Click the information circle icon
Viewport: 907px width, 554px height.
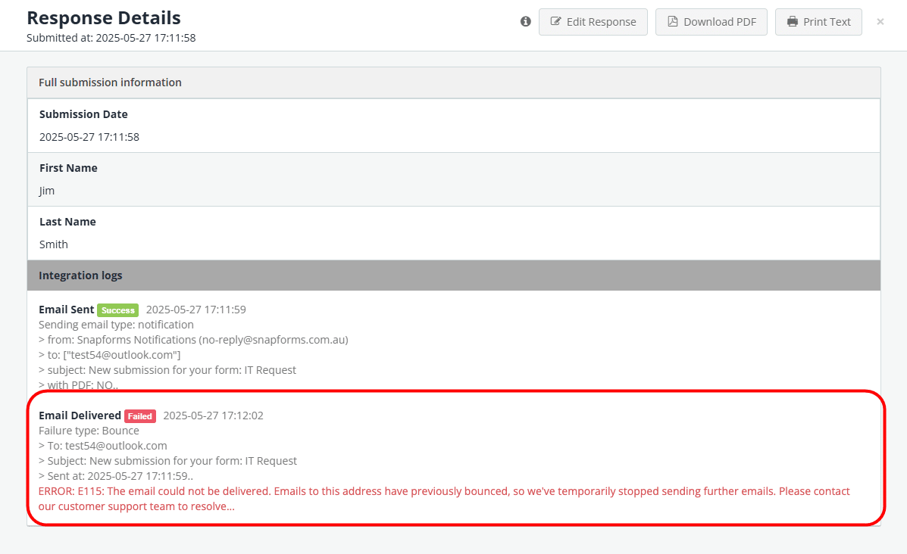point(526,22)
